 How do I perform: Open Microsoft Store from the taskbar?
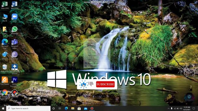(79, 108)
